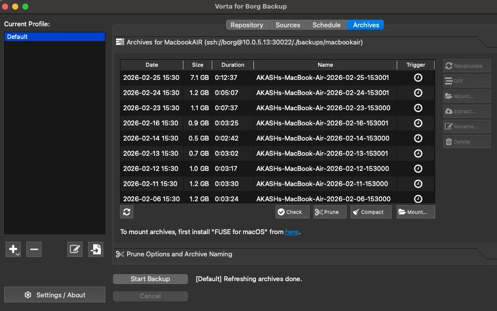
Task: Open the Schedule tab
Action: click(326, 25)
